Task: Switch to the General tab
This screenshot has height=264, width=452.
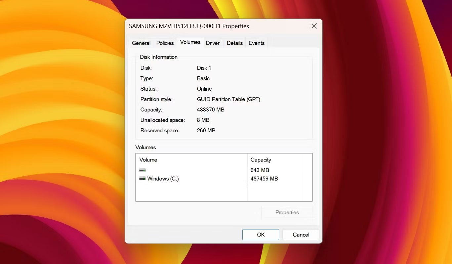Action: click(x=141, y=43)
